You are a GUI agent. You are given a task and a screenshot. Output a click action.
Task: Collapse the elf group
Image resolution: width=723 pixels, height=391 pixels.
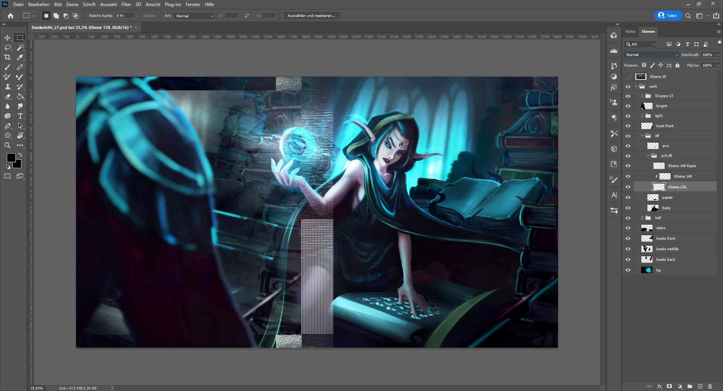pos(642,136)
